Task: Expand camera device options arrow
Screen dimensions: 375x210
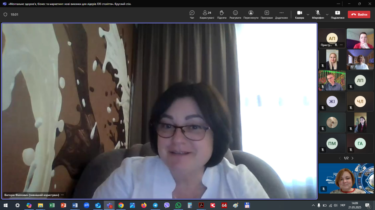Action: pos(308,15)
